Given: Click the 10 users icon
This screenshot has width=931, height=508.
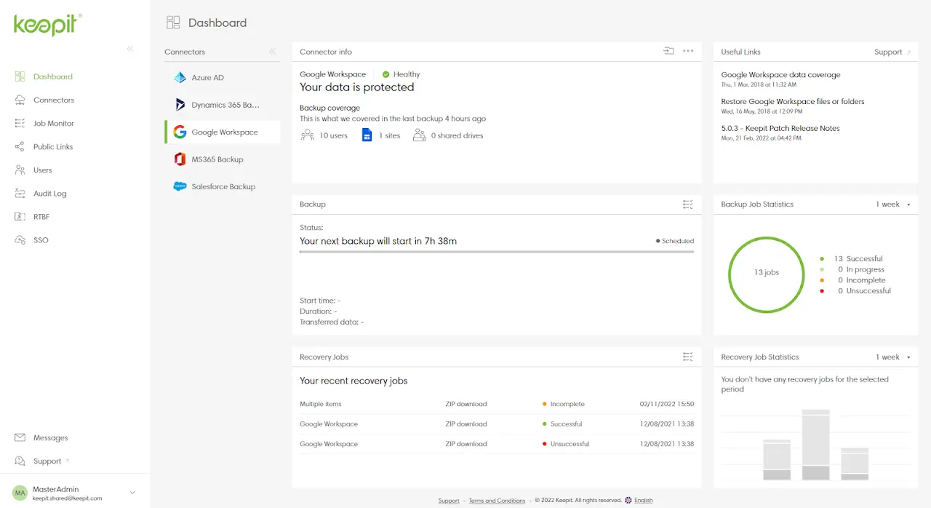Looking at the screenshot, I should 307,135.
